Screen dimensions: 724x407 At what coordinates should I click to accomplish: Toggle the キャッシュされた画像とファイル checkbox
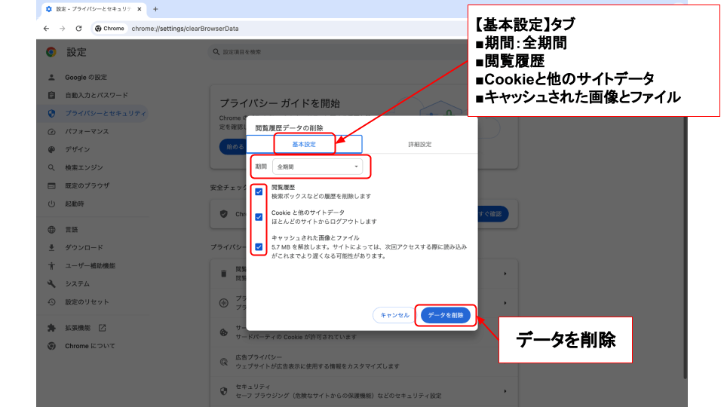[x=259, y=246]
